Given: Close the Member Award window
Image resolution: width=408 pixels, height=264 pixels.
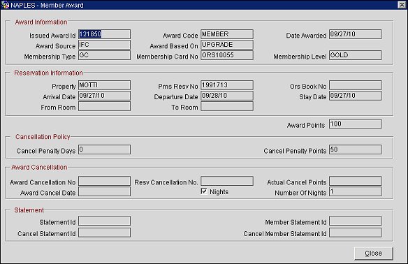Looking at the screenshot, I should click(x=402, y=5).
